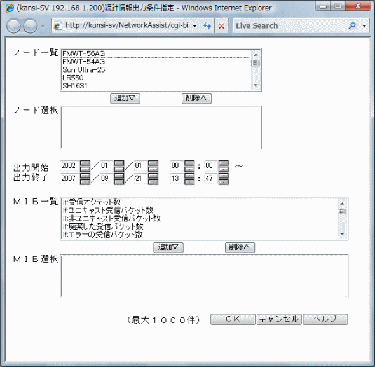The width and height of the screenshot is (375, 367).
Task: Increment the start hour 00 stepper
Action: pos(189,163)
